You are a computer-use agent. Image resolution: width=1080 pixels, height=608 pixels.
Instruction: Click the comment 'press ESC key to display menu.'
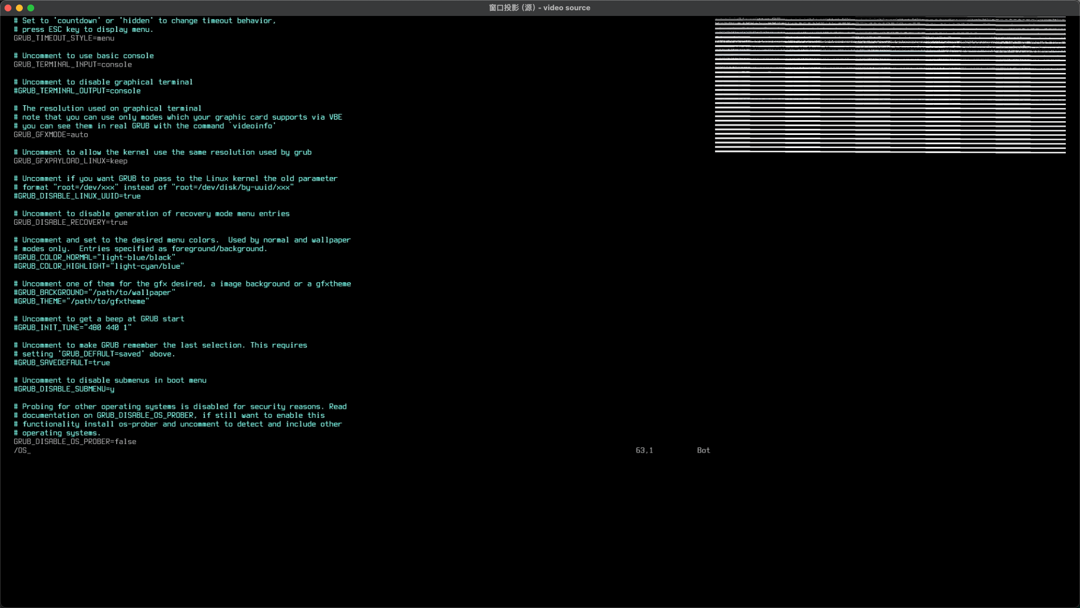click(84, 30)
